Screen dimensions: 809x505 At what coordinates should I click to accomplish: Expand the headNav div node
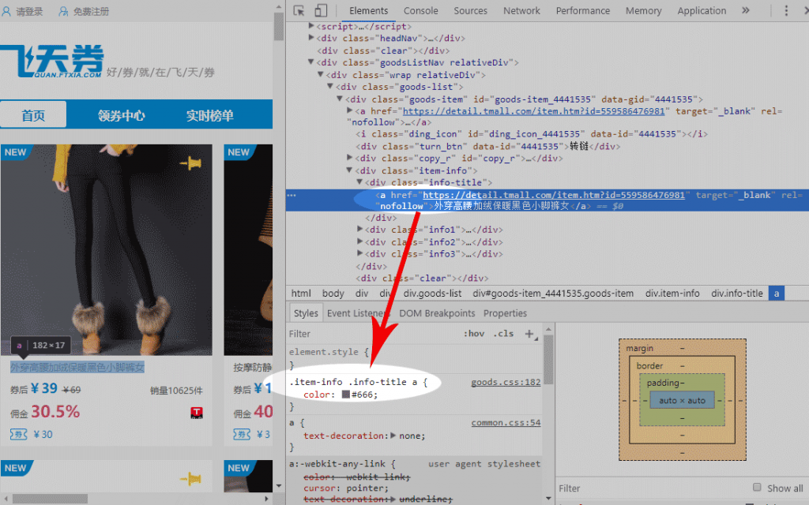[x=312, y=38]
